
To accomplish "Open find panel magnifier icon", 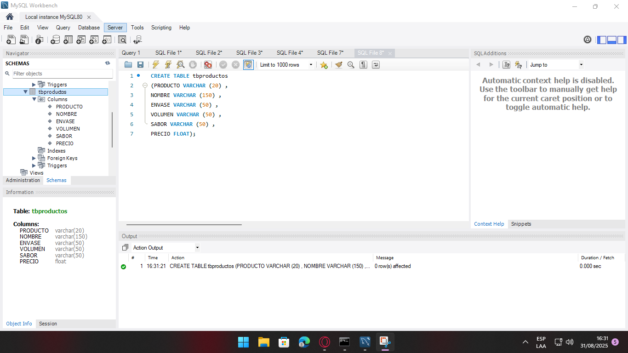I will click(351, 65).
